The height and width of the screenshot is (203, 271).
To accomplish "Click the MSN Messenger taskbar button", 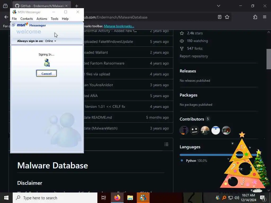I will click(x=143, y=198).
